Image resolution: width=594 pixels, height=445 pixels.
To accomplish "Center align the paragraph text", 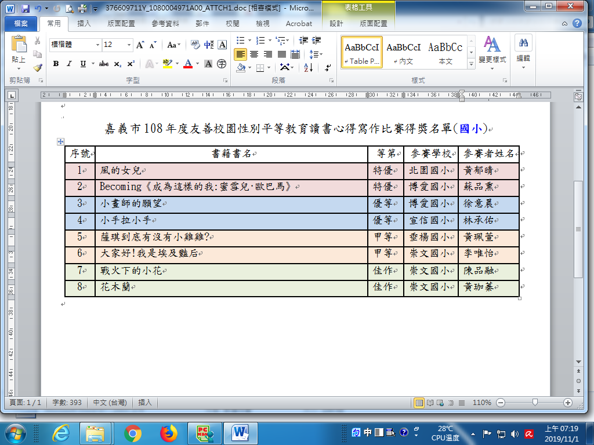I will (253, 54).
